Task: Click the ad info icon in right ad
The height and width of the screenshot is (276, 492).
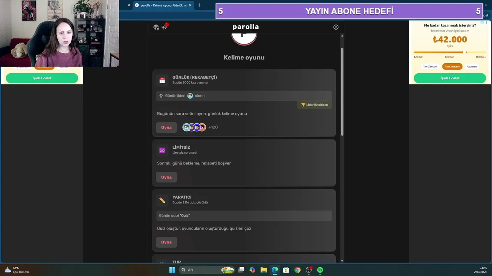Action: tap(482, 23)
